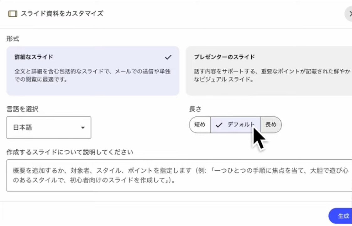
Task: Open the 日本語 language dropdown
Action: (x=49, y=128)
